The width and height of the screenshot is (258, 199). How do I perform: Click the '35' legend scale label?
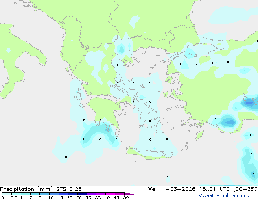98,197
